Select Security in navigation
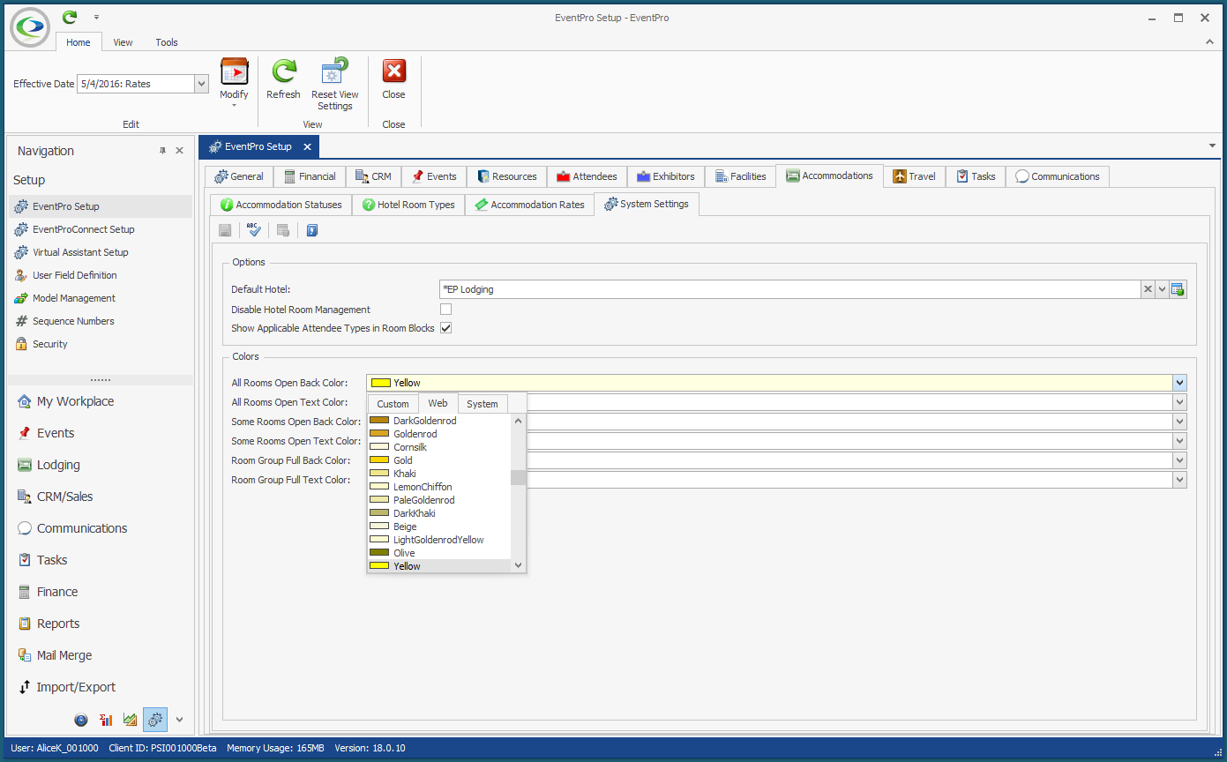 pyautogui.click(x=49, y=344)
